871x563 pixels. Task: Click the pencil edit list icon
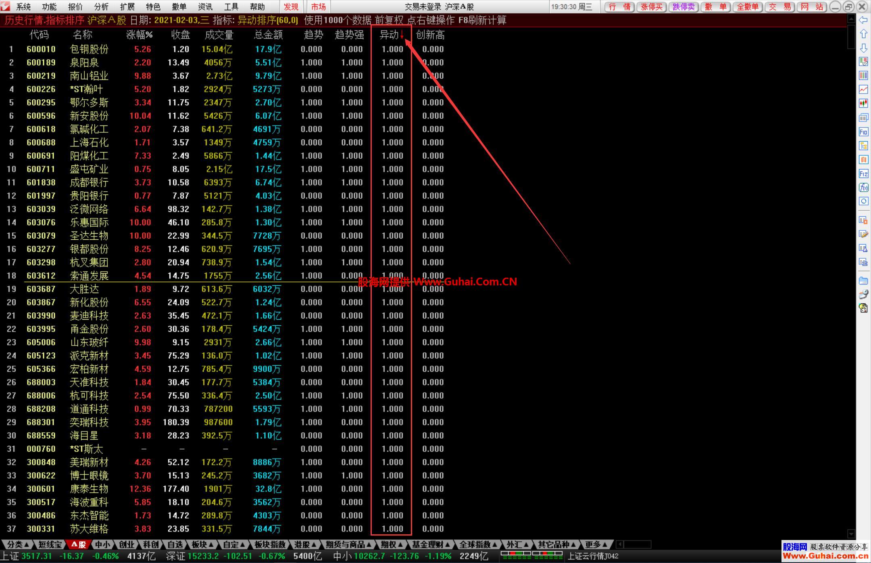(863, 234)
